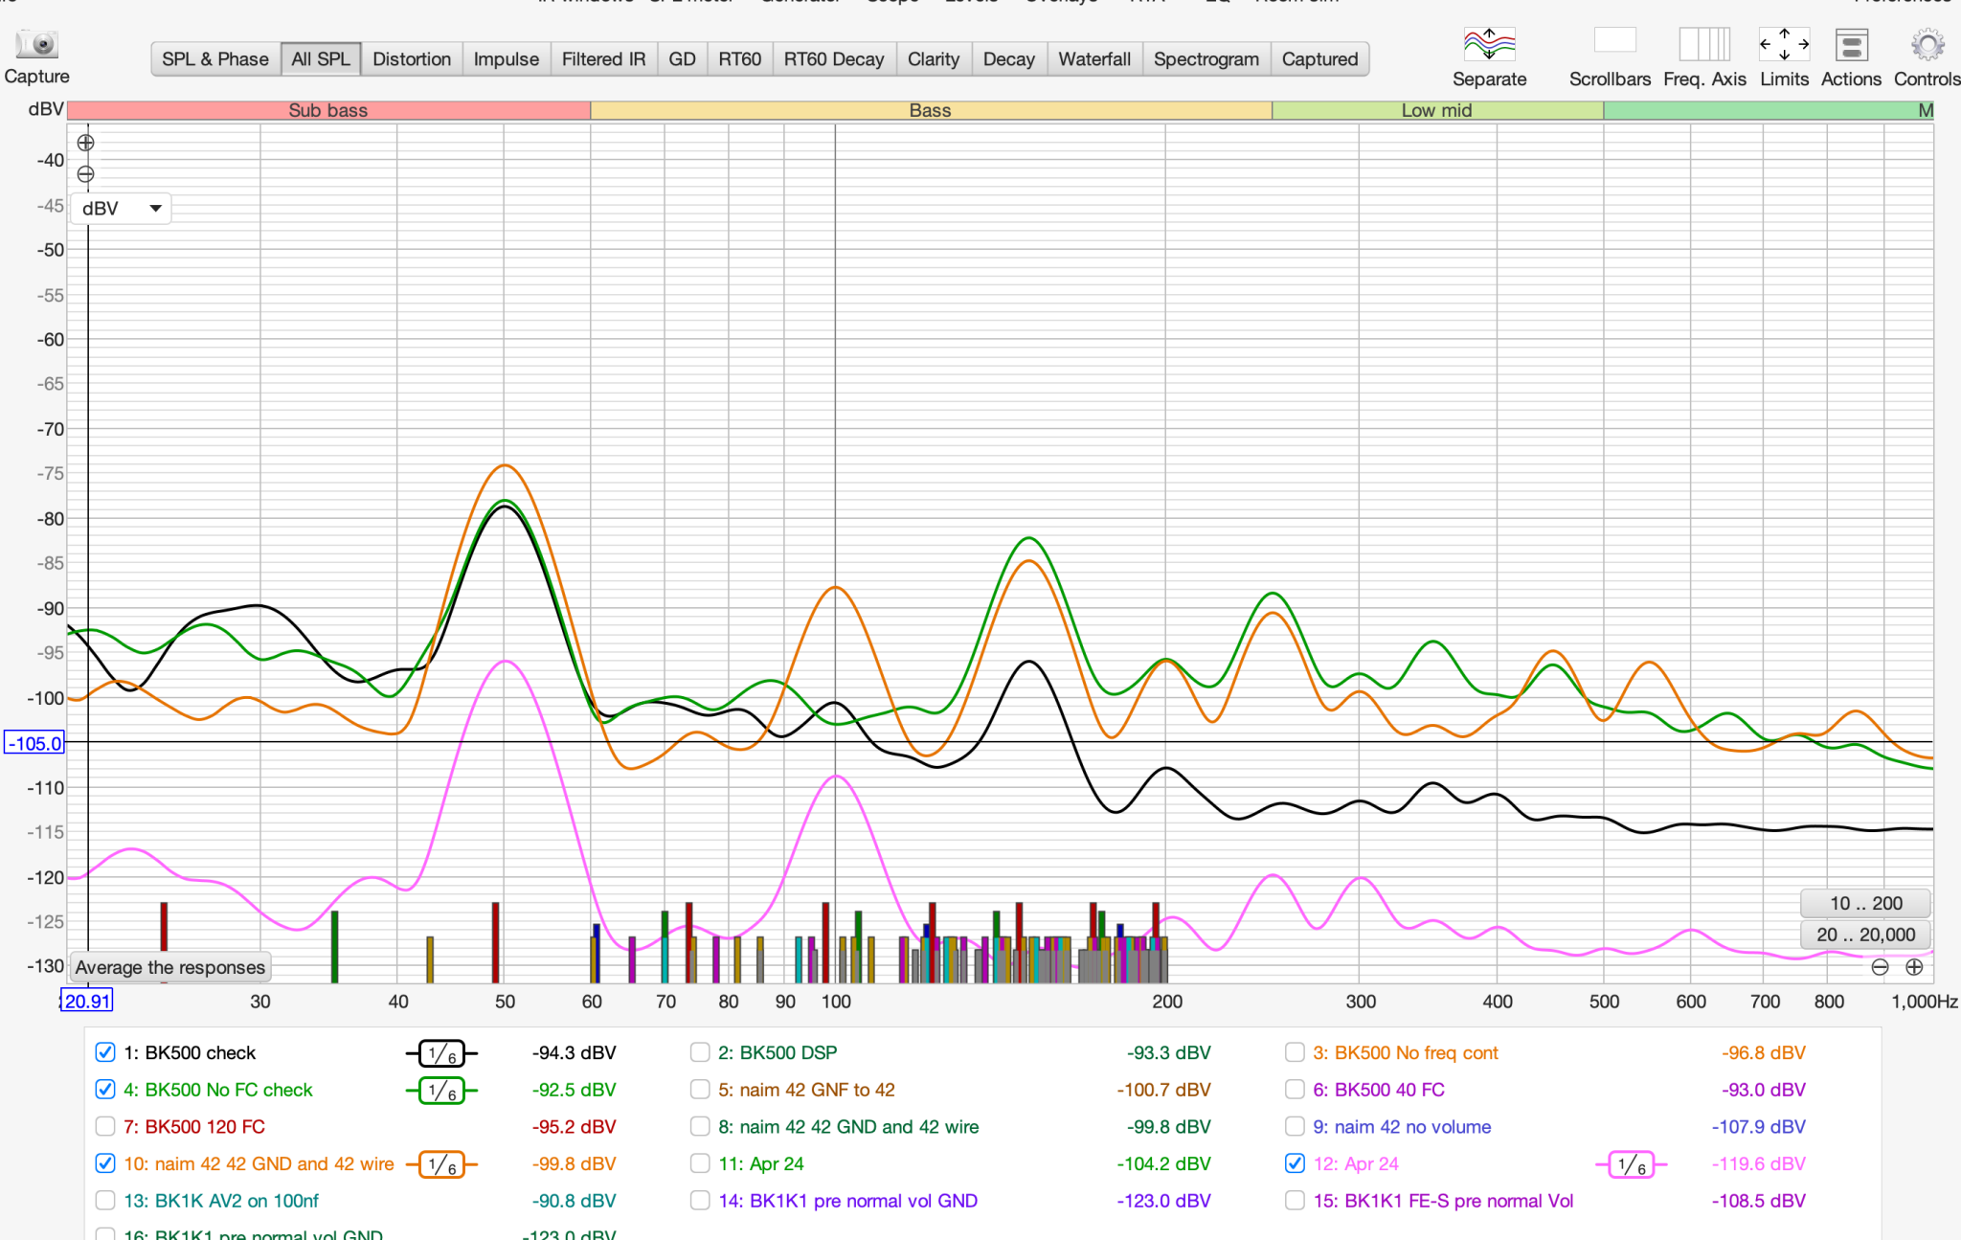The image size is (1961, 1240).
Task: Zoom in vertical axis plus icon
Action: pos(85,143)
